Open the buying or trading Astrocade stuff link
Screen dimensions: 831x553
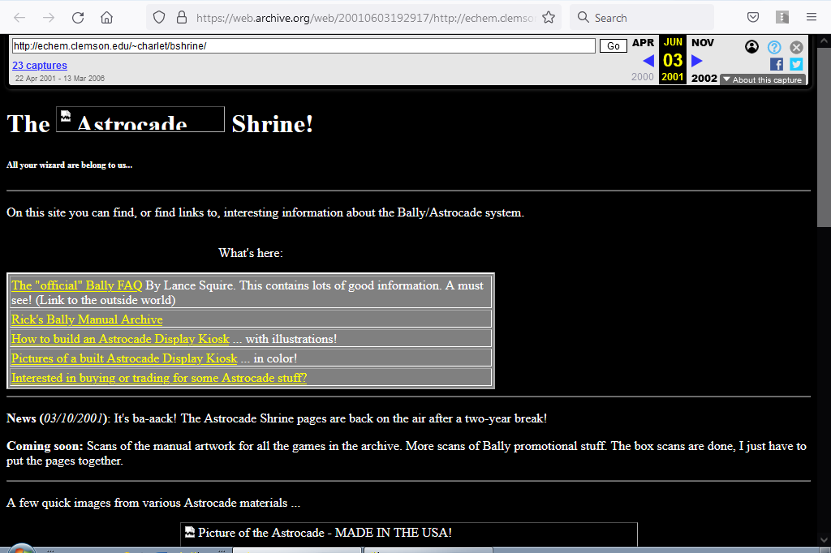(159, 378)
